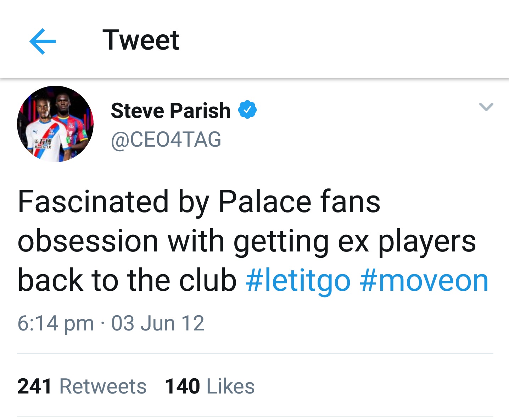The height and width of the screenshot is (419, 509).
Task: Click the verified badge next to Steve Parish
Action: (247, 110)
